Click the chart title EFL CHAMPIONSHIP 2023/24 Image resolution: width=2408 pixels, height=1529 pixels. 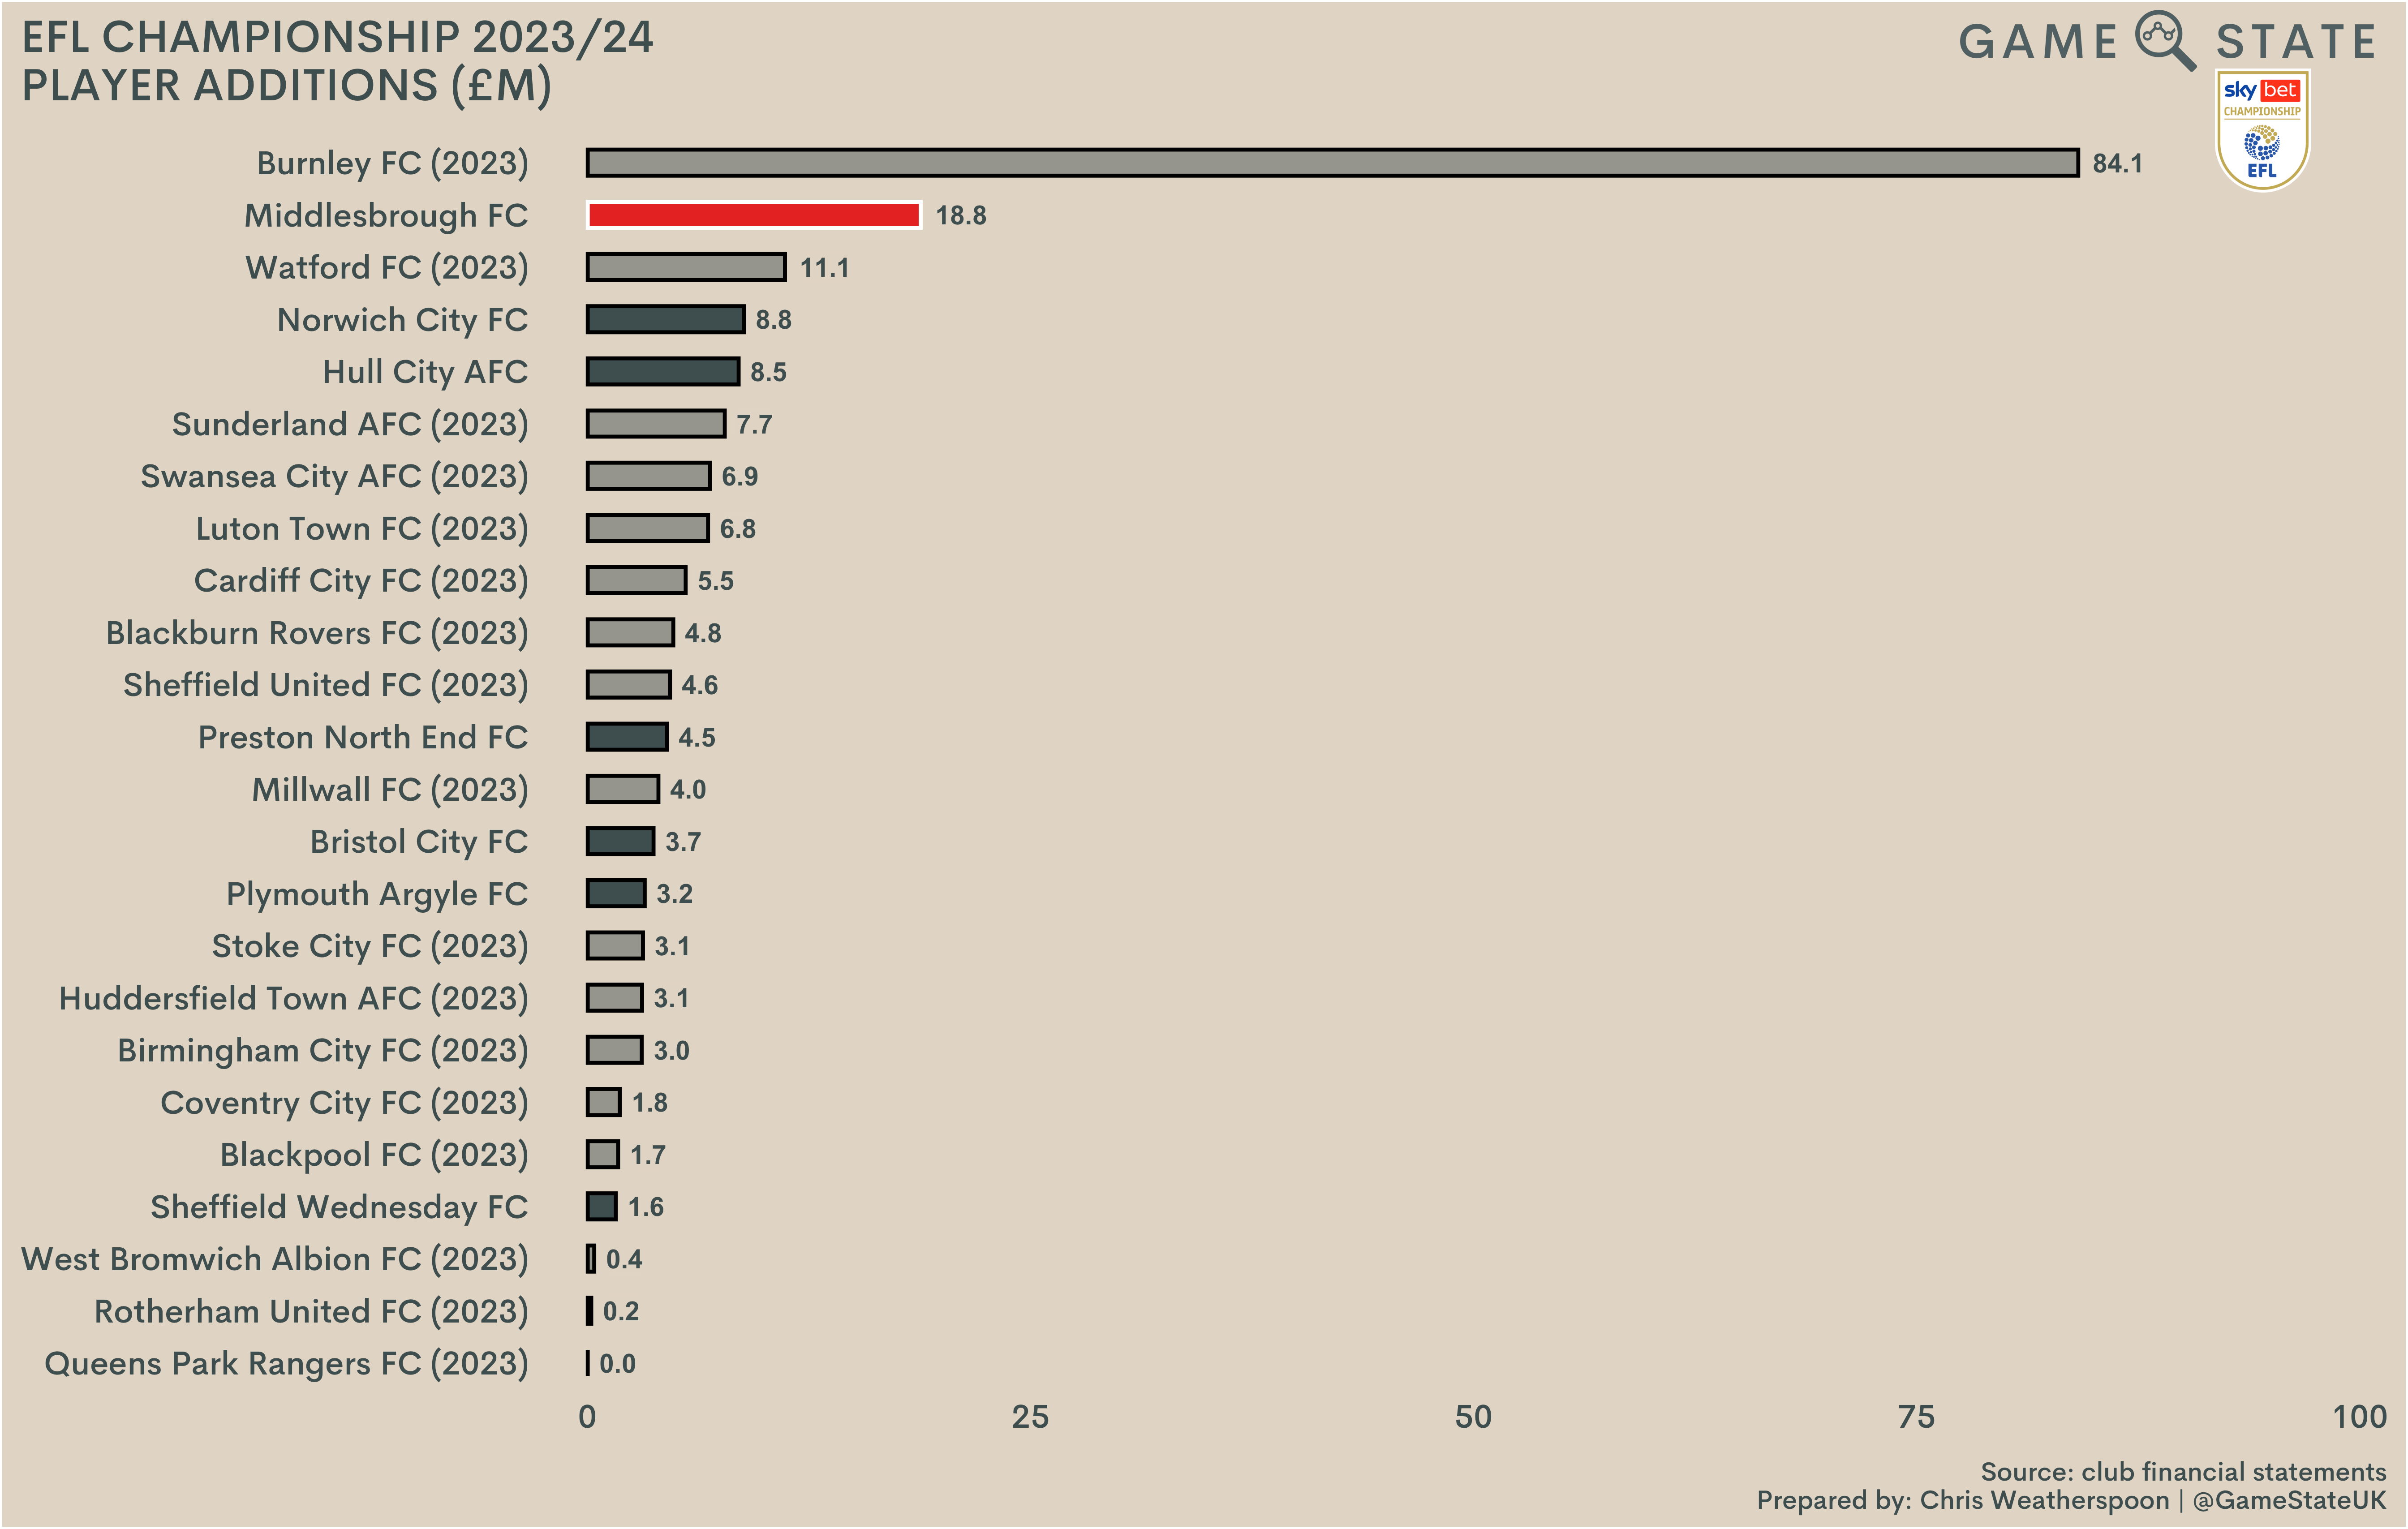pos(338,38)
